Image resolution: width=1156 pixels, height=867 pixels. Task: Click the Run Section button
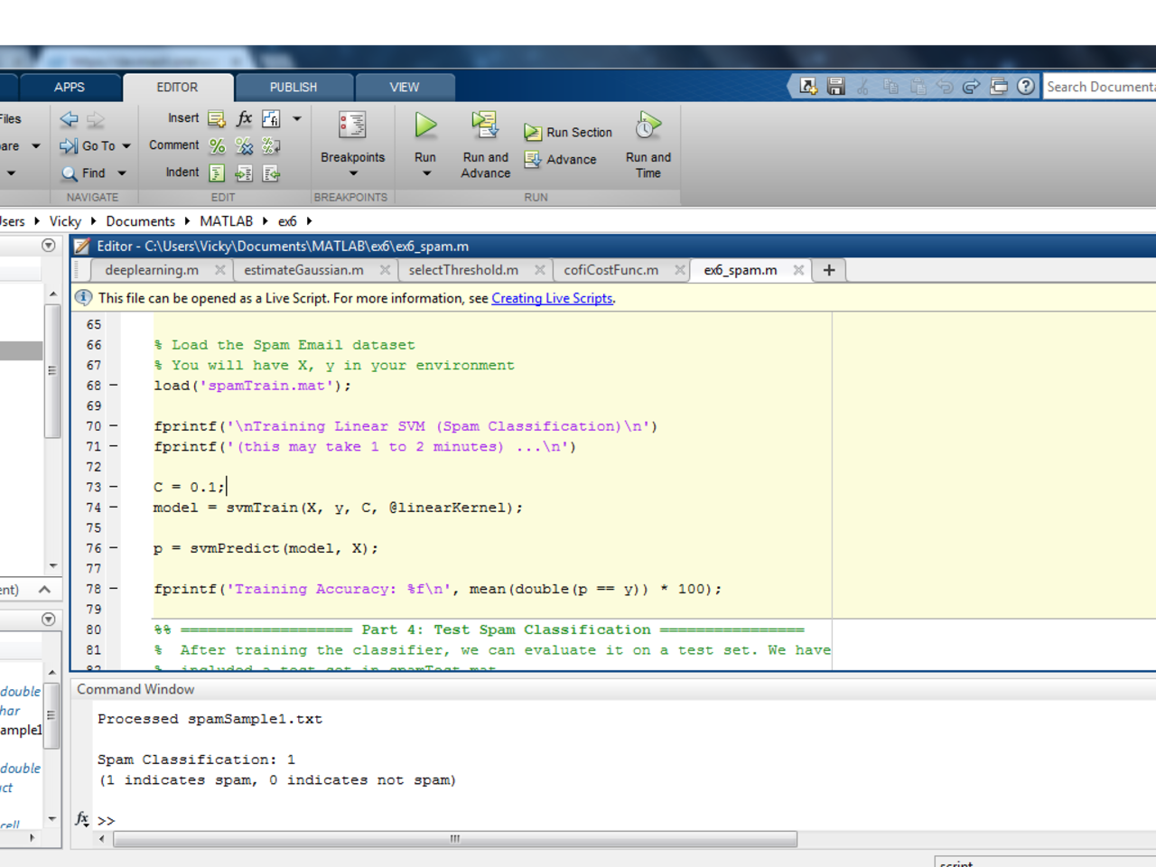point(568,132)
